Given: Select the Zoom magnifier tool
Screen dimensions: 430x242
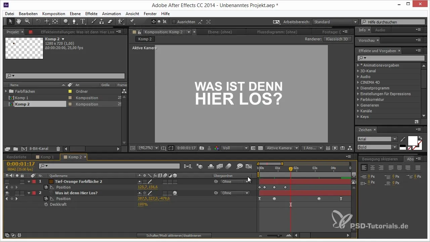Looking at the screenshot, I should [x=27, y=22].
